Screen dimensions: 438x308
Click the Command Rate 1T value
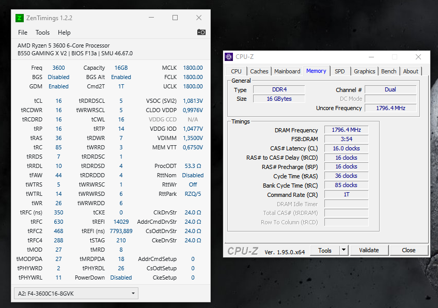(x=346, y=194)
